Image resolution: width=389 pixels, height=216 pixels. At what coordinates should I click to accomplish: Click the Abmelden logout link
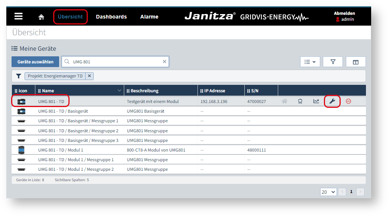tap(344, 13)
